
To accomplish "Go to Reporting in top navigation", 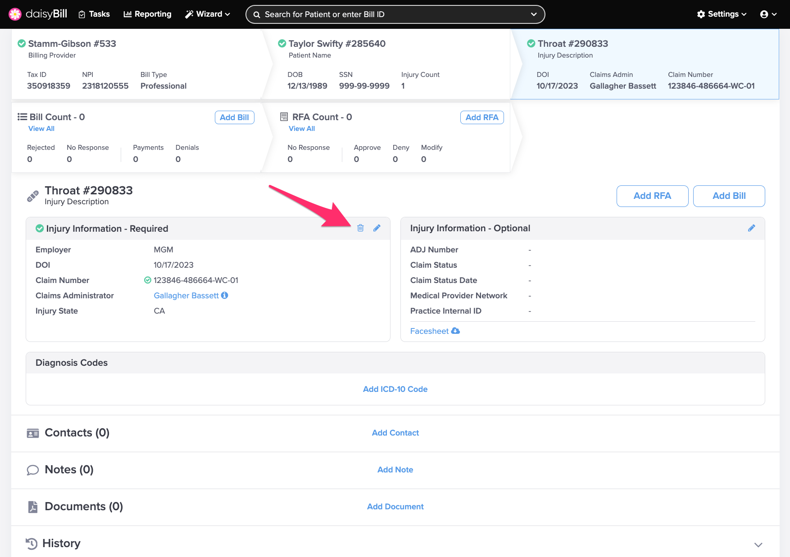I will pos(147,14).
